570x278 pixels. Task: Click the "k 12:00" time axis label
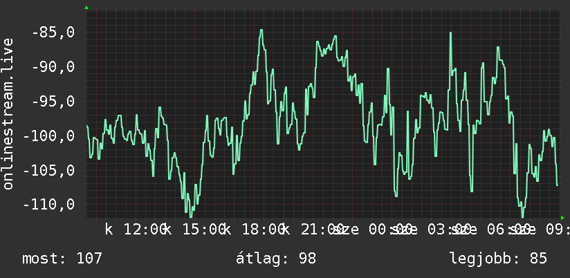[x=135, y=230]
